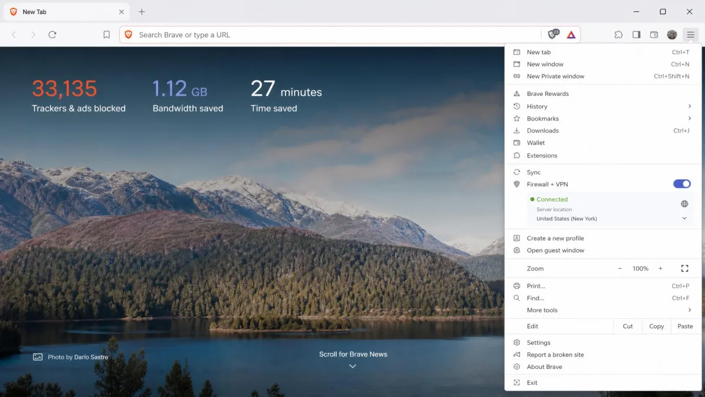
Task: Zoom in with the plus button
Action: (660, 268)
